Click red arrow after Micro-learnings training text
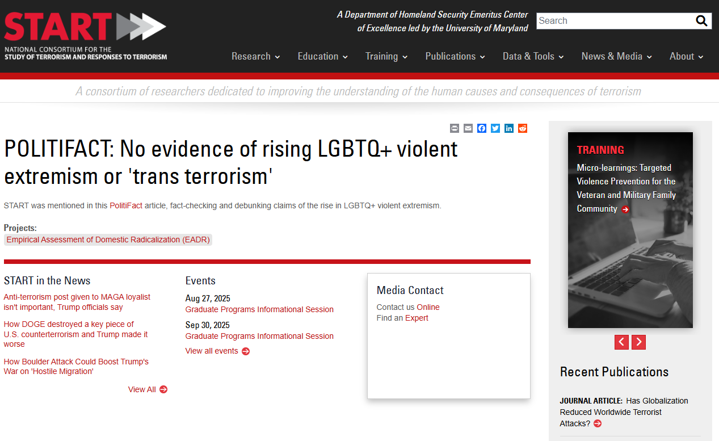Screen dimensions: 719x441 [x=625, y=209]
